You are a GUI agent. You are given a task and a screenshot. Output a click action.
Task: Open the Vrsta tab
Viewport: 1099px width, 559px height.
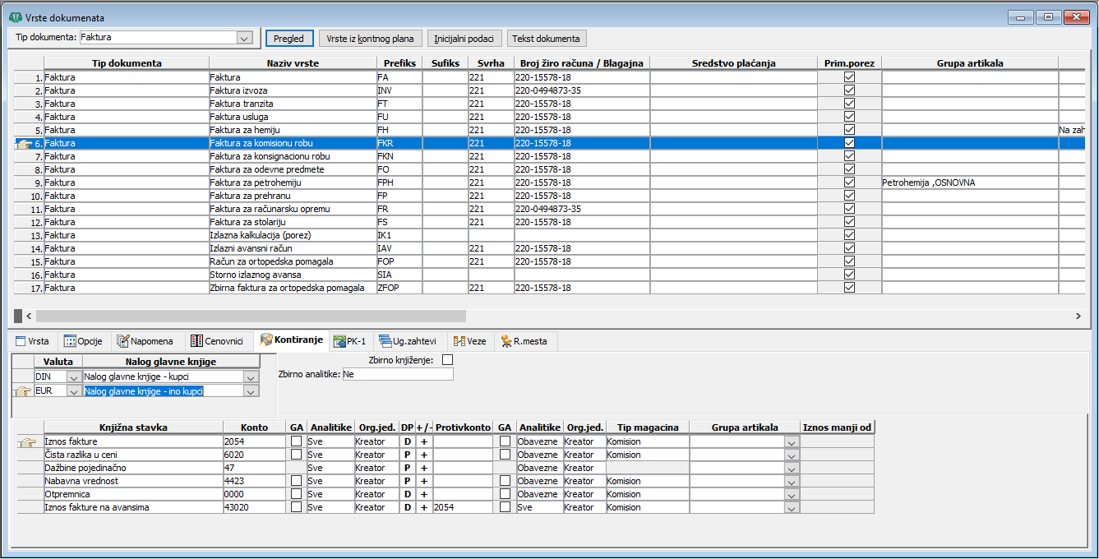[x=33, y=341]
